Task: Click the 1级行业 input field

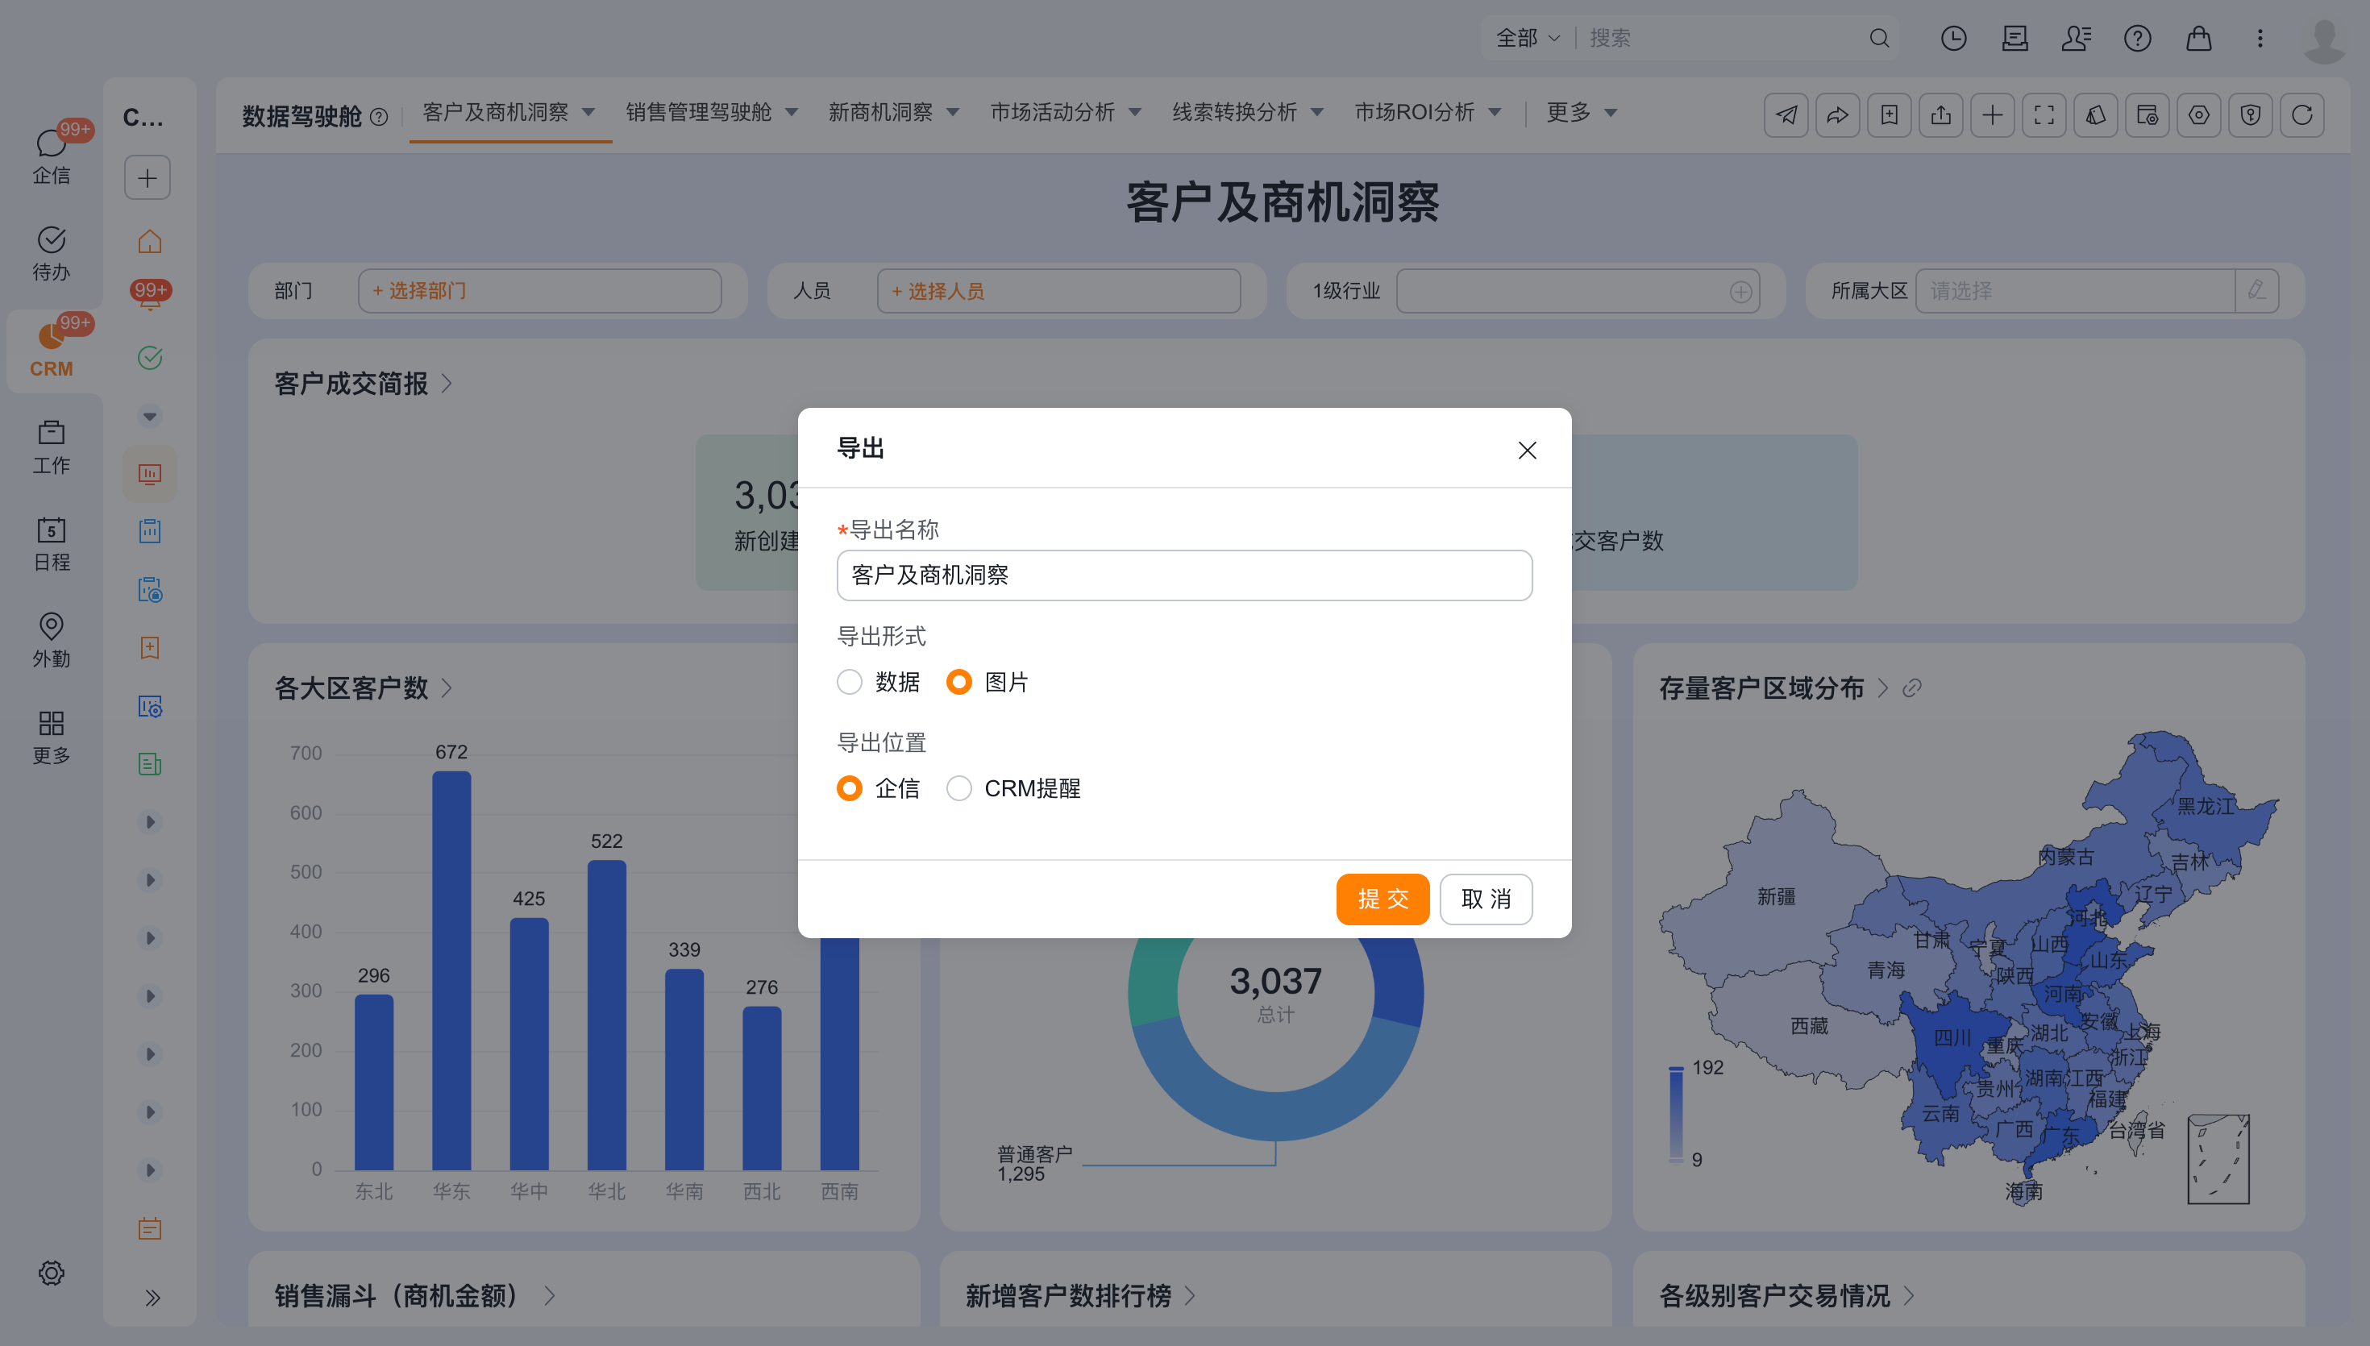Action: (1577, 291)
